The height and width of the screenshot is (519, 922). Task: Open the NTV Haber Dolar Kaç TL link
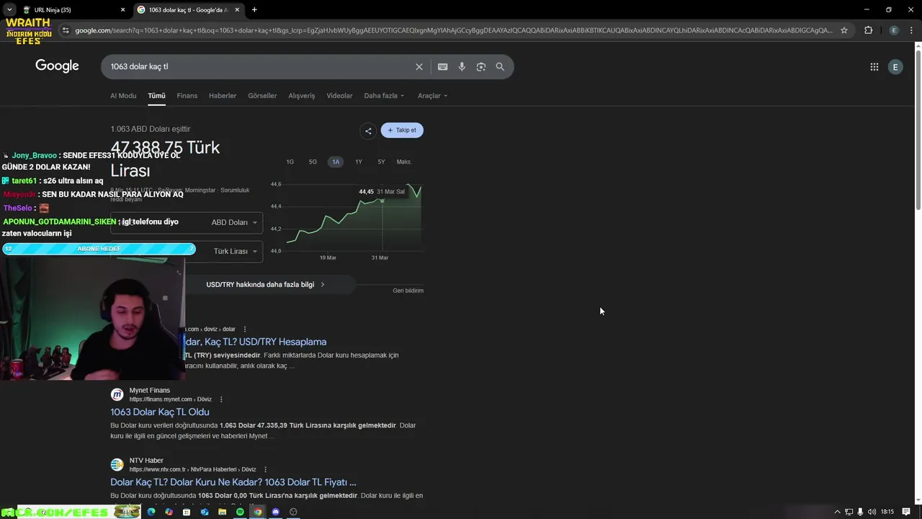[x=233, y=482]
